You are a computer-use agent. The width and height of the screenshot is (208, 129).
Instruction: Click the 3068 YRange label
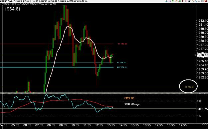pos(132,104)
